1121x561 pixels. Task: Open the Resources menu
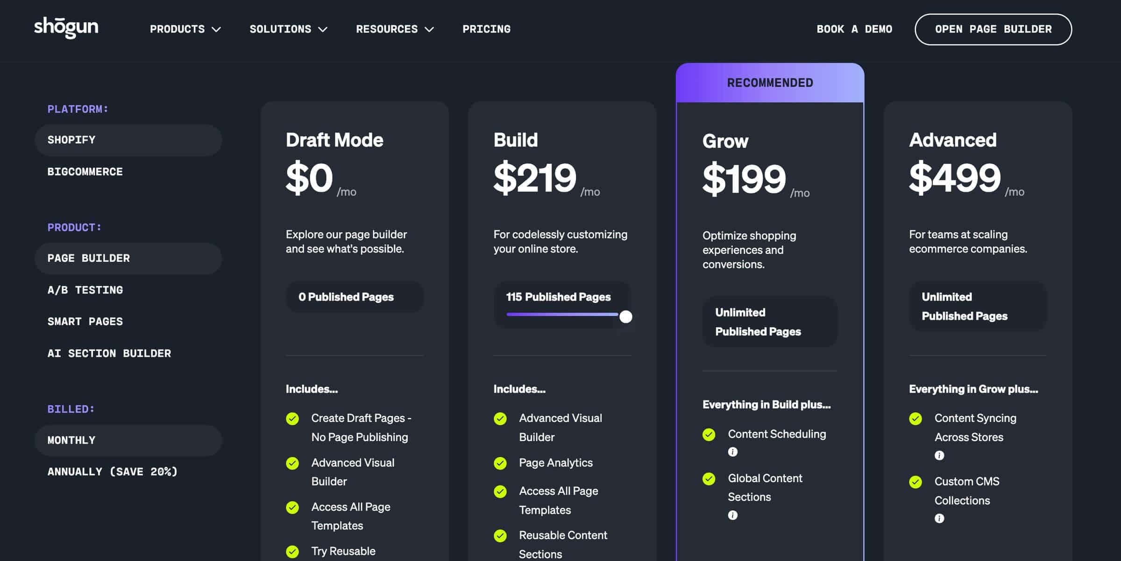[395, 29]
